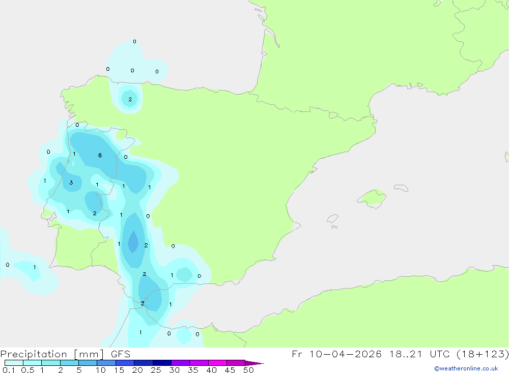
Task: Click the 'UTC' text in the caption
Action: 440,354
